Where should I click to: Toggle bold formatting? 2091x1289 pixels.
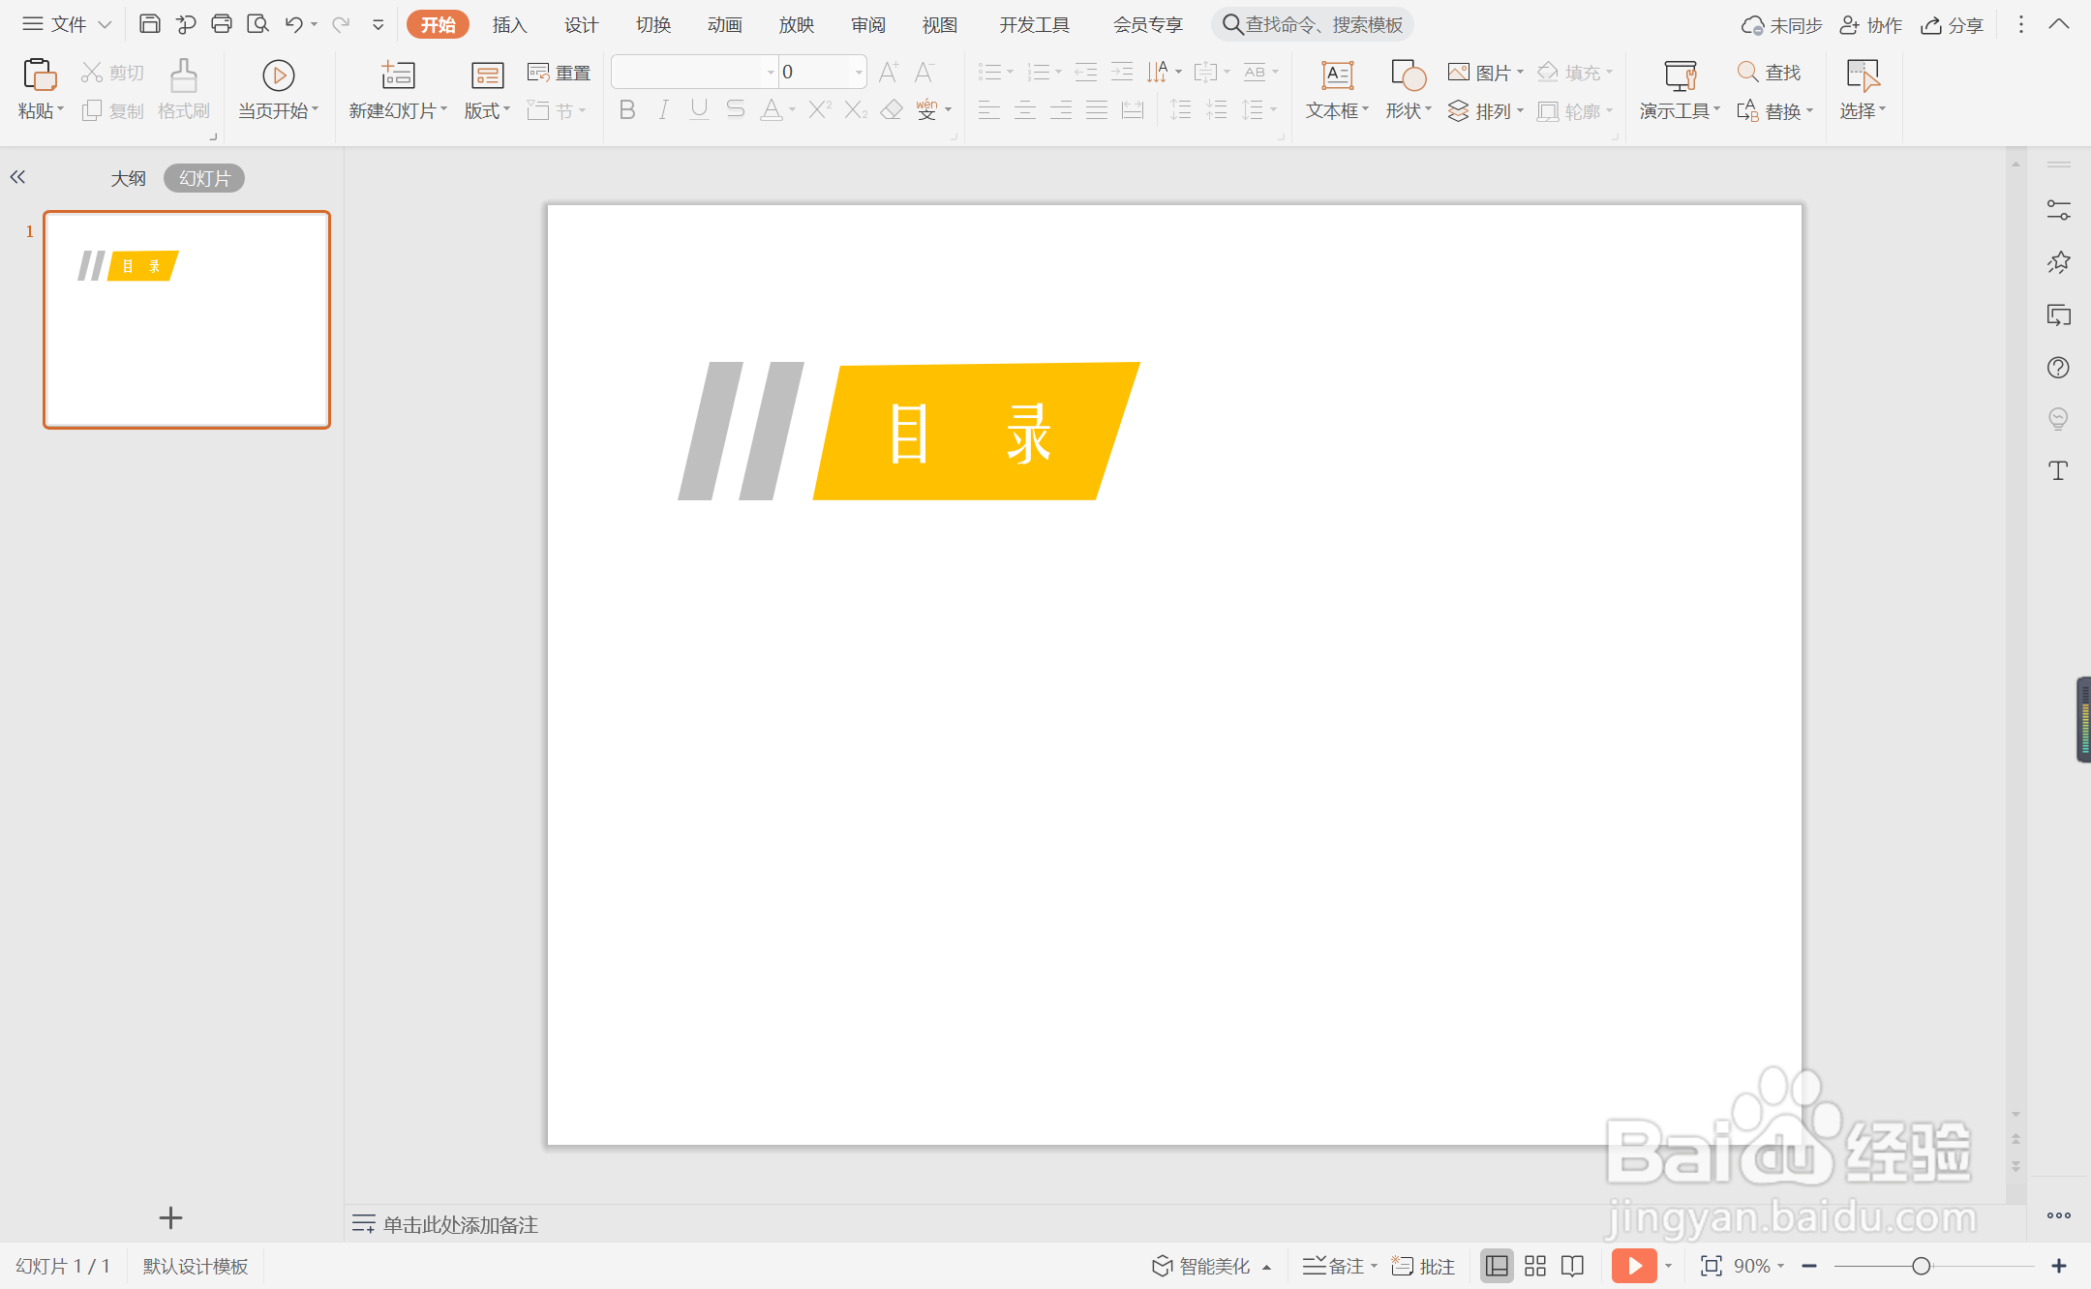[x=627, y=110]
